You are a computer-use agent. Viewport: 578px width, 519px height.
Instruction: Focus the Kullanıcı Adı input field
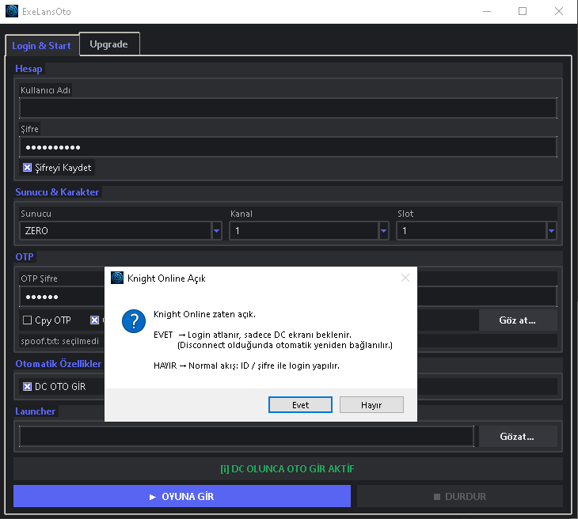[288, 108]
